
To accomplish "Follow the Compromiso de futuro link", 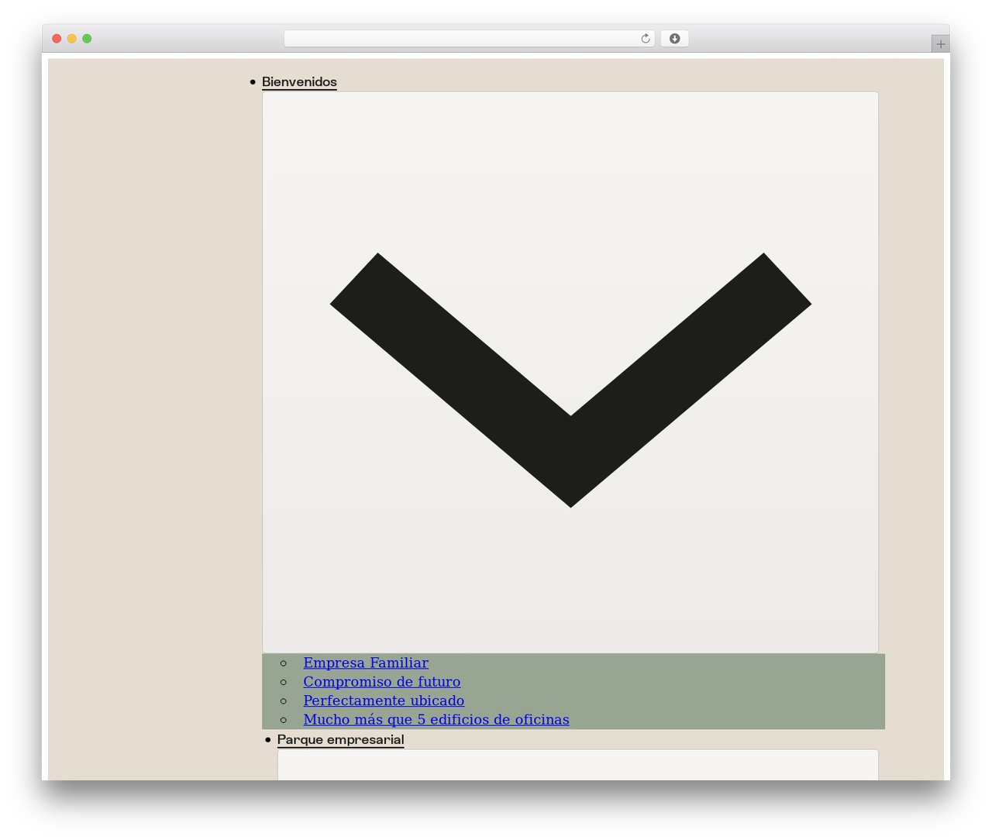I will pos(381,682).
